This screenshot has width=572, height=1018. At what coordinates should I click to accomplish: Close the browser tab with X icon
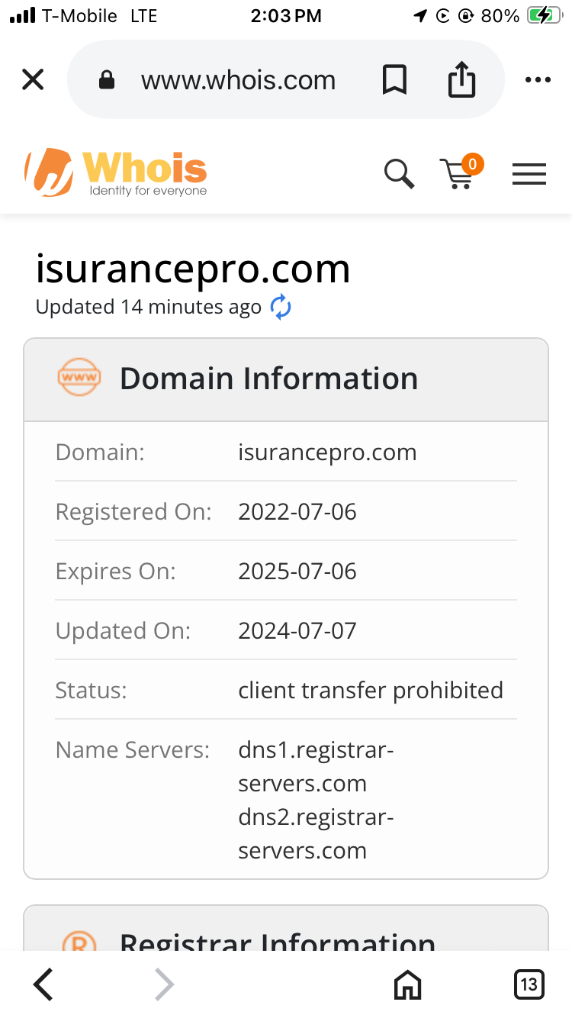tap(33, 79)
